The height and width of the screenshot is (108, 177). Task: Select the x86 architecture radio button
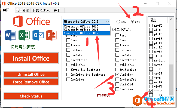(118, 22)
